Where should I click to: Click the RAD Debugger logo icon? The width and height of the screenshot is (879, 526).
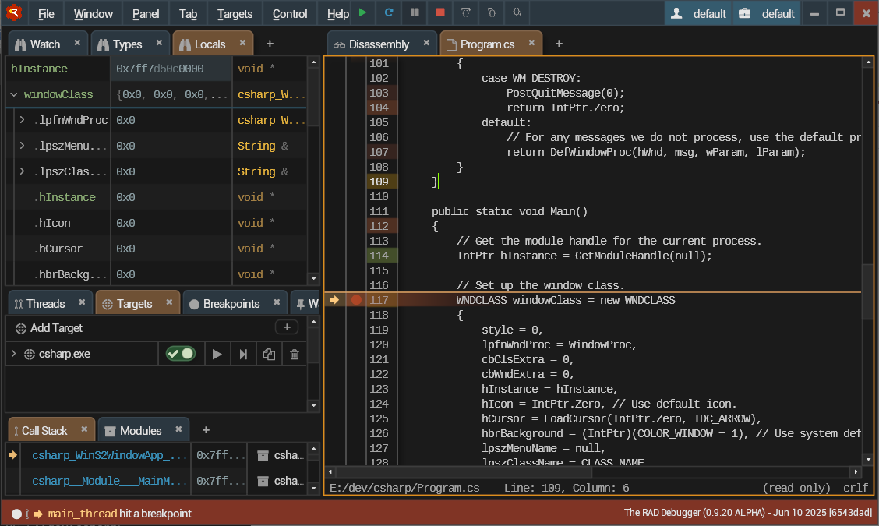pos(13,13)
